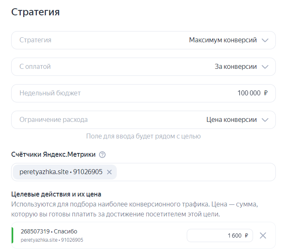Edit the 1 600 ₽ goal price field
This screenshot has width=287, height=250.
(x=219, y=235)
